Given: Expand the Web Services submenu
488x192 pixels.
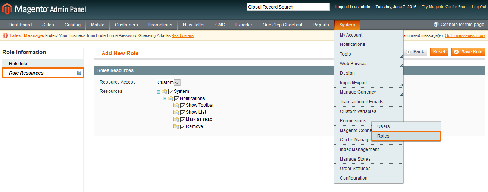Looking at the screenshot, I should click(369, 64).
